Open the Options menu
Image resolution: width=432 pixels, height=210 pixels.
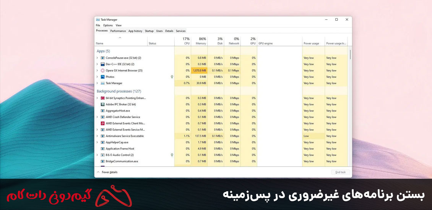(x=108, y=25)
